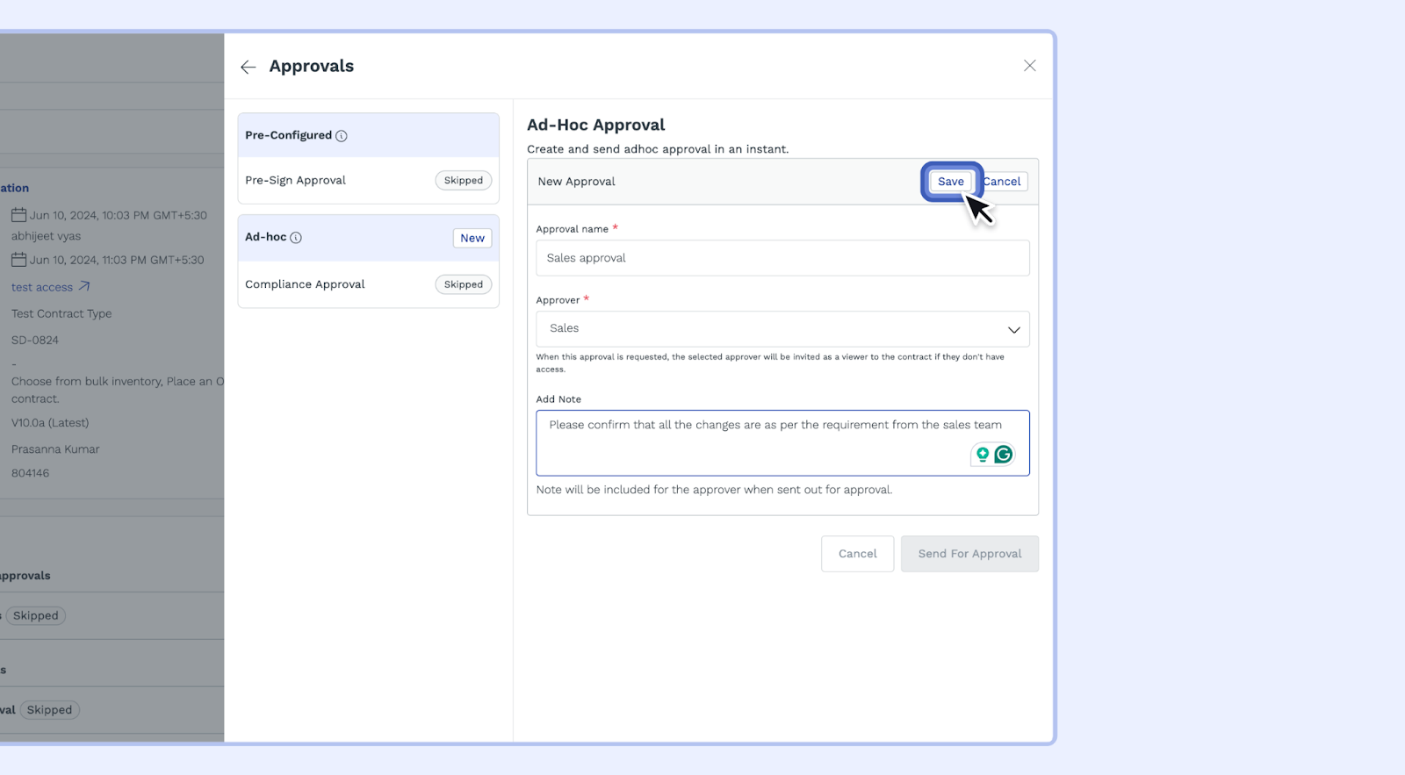The height and width of the screenshot is (775, 1405).
Task: Save the new approval
Action: [x=950, y=182]
